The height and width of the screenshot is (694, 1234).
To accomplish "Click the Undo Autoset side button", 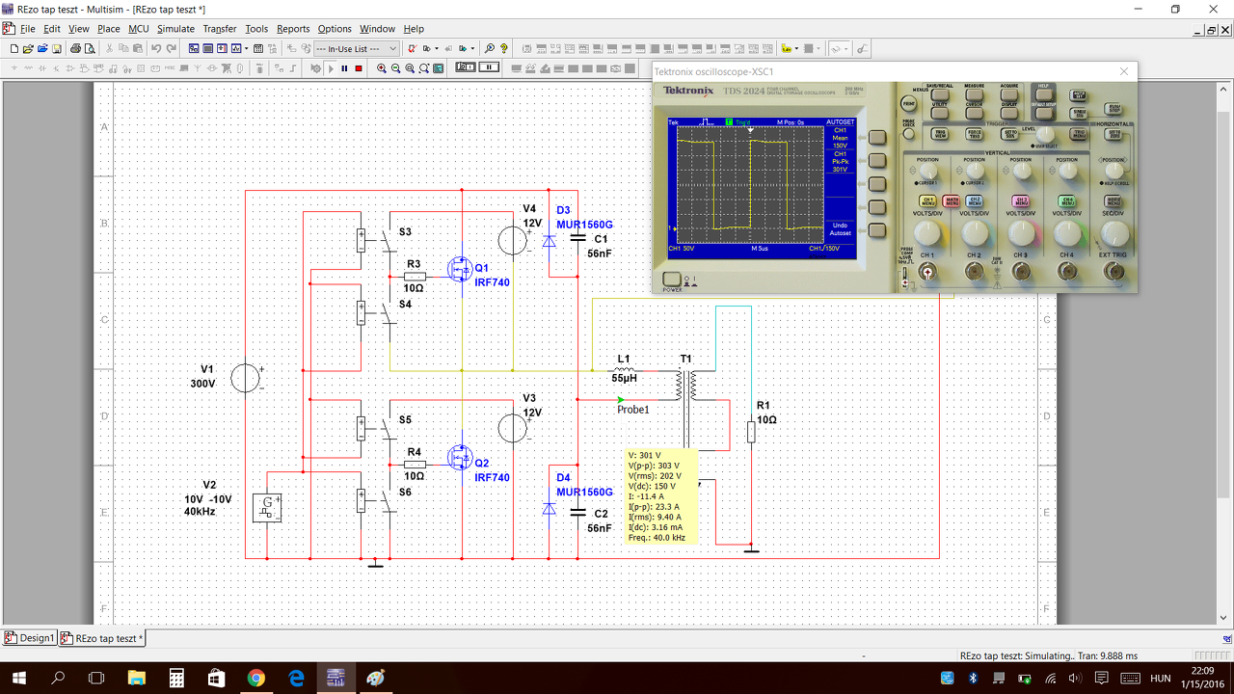I will point(876,230).
